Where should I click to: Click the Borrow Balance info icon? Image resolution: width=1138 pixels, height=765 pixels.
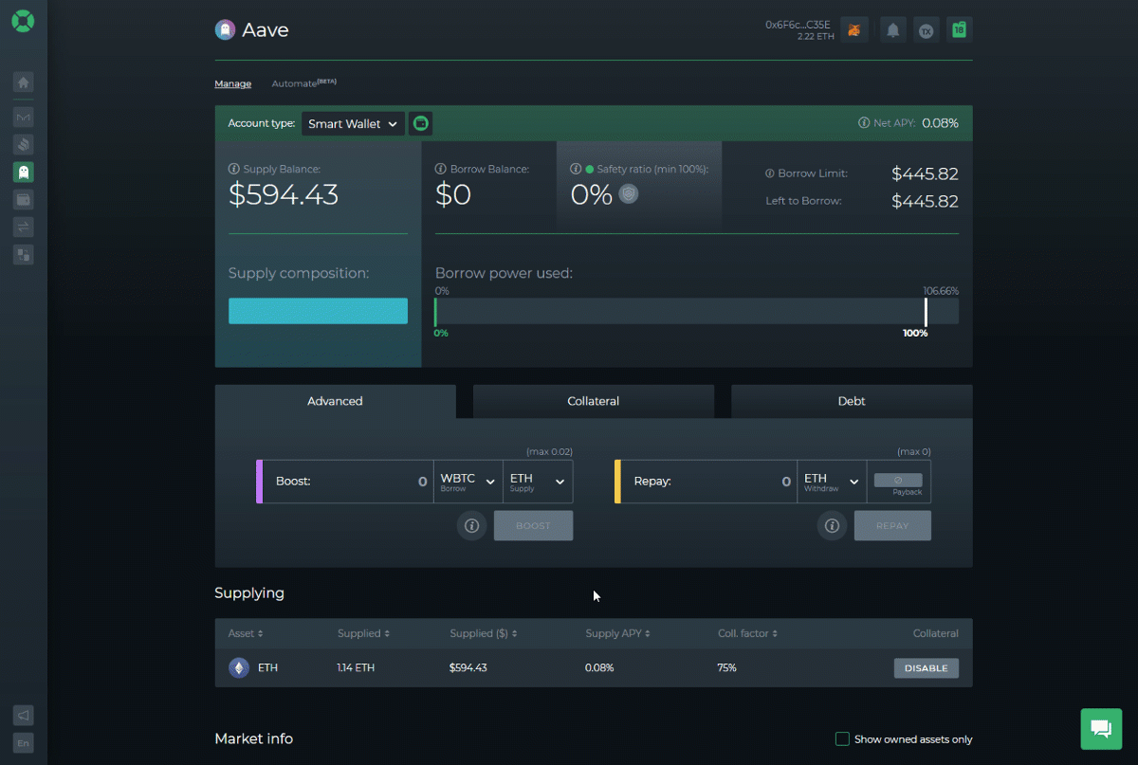[441, 169]
